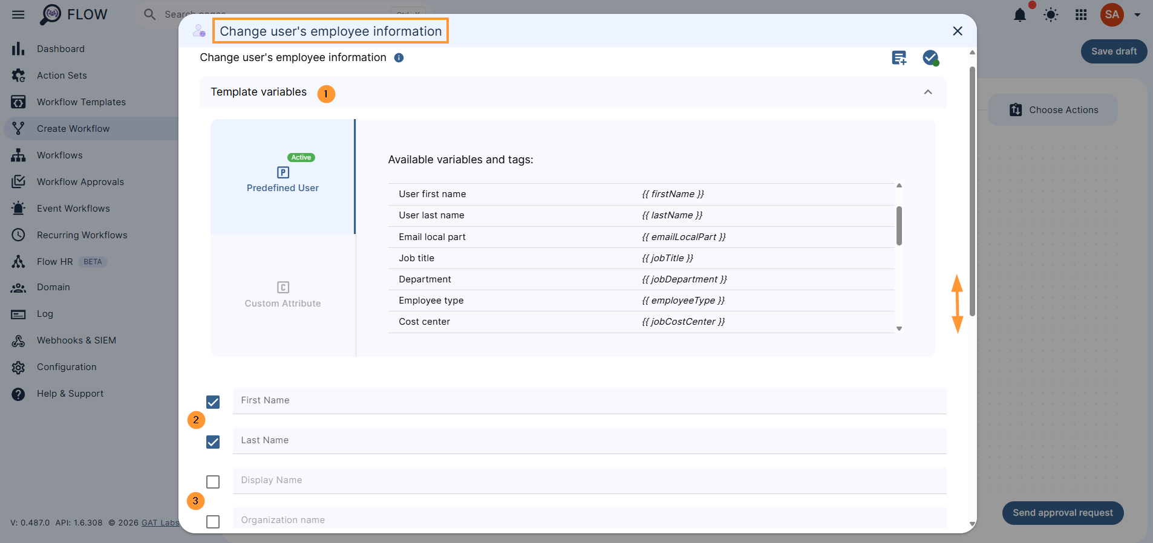Click the Help & Support question icon
The width and height of the screenshot is (1153, 543).
coord(18,394)
